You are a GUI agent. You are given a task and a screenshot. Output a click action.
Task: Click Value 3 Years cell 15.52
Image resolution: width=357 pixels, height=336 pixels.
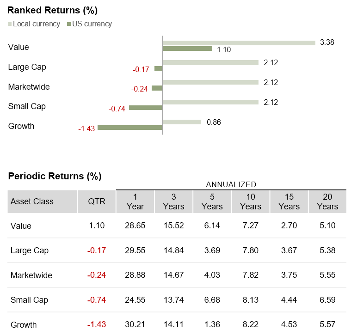coord(173,226)
